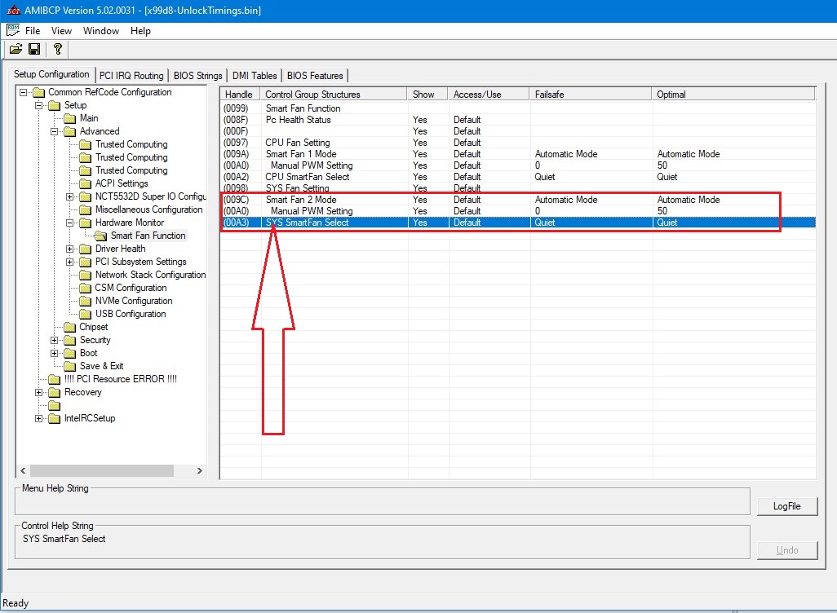Click the AMIBCP application icon in title bar
The height and width of the screenshot is (613, 837).
(13, 10)
